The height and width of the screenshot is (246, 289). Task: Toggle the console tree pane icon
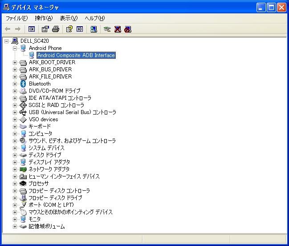tap(32, 29)
